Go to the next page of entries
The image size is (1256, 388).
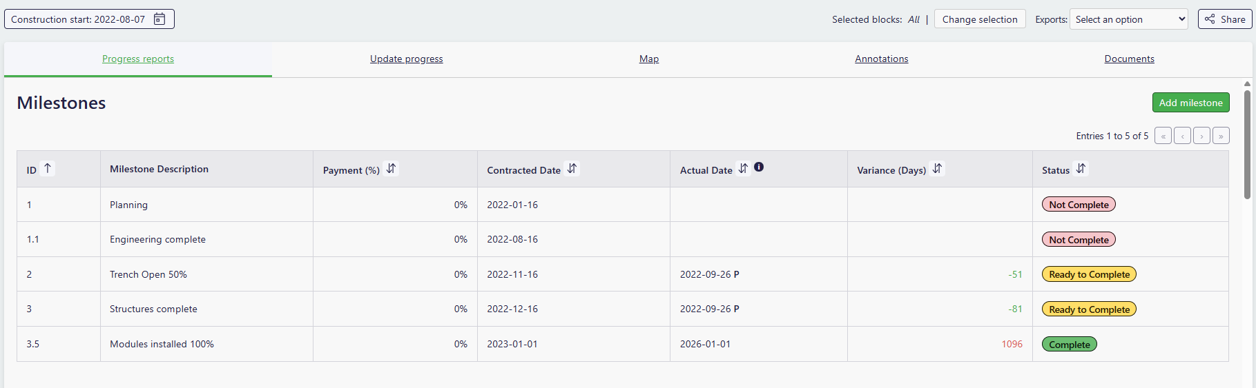1201,136
